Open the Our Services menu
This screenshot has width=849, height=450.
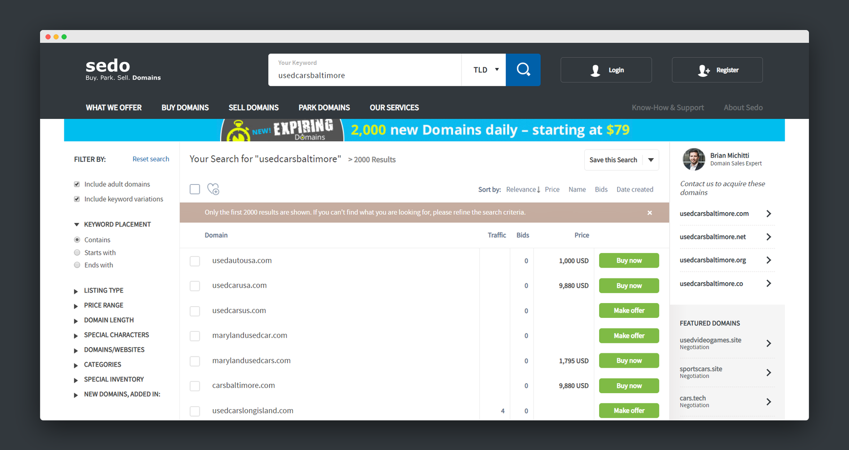coord(394,107)
